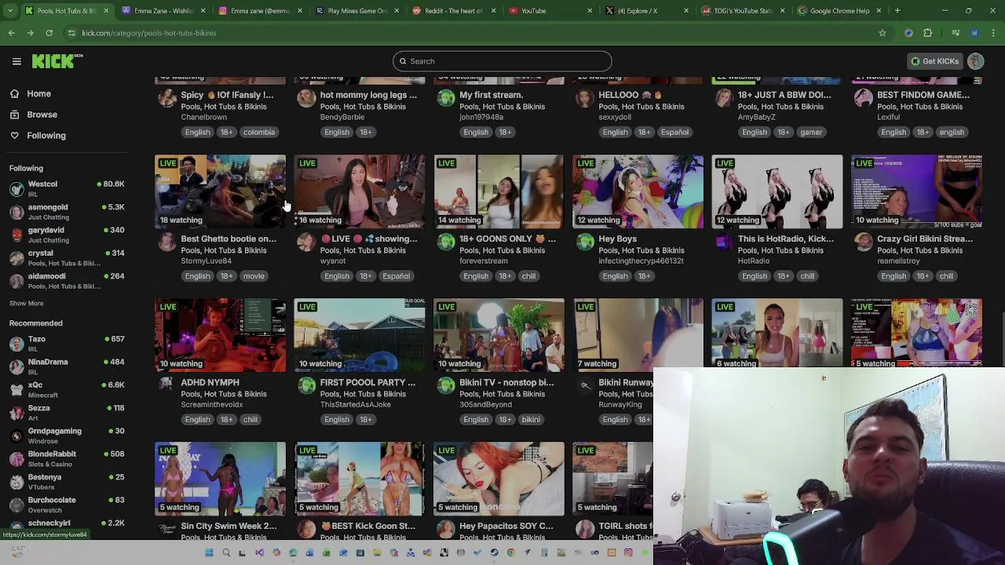Open ADHD NYMPH stream thumbnail

(220, 335)
